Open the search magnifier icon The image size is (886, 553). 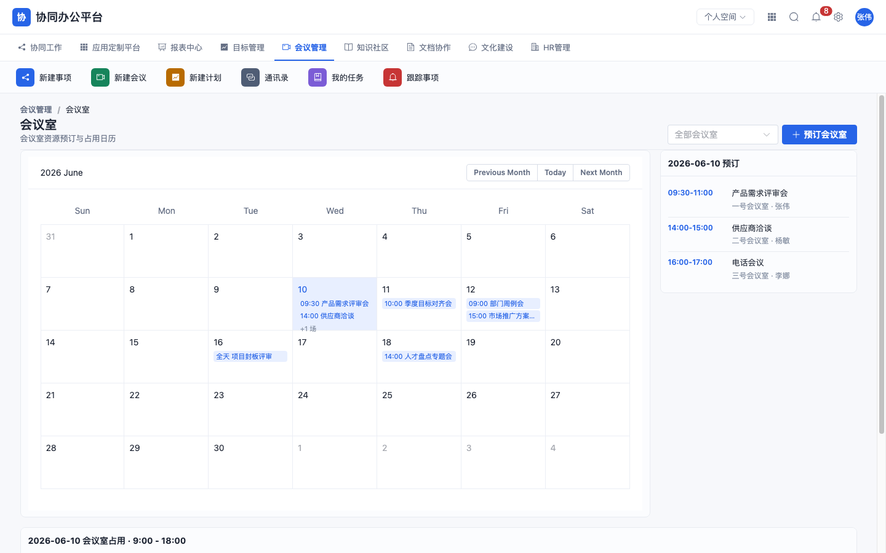(794, 17)
